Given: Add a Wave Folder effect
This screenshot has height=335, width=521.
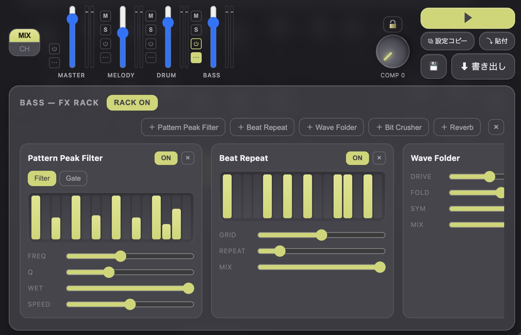Looking at the screenshot, I should pos(331,127).
